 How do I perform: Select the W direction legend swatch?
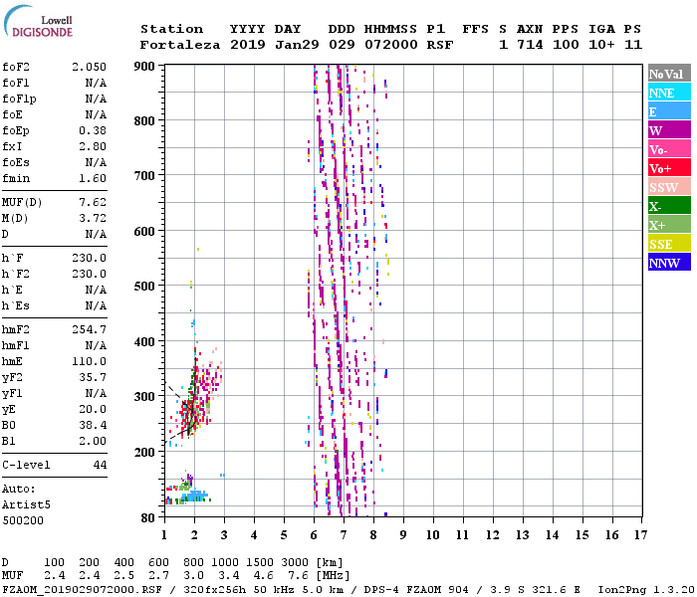pos(669,130)
